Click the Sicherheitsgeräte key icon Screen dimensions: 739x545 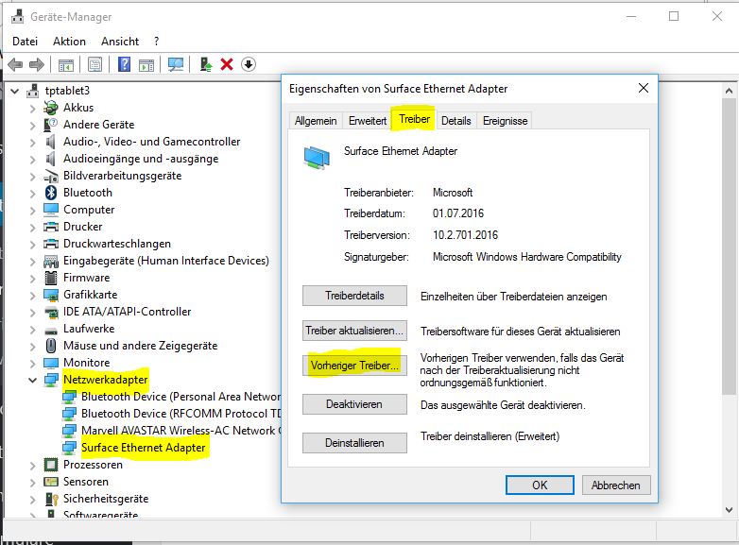tap(50, 499)
